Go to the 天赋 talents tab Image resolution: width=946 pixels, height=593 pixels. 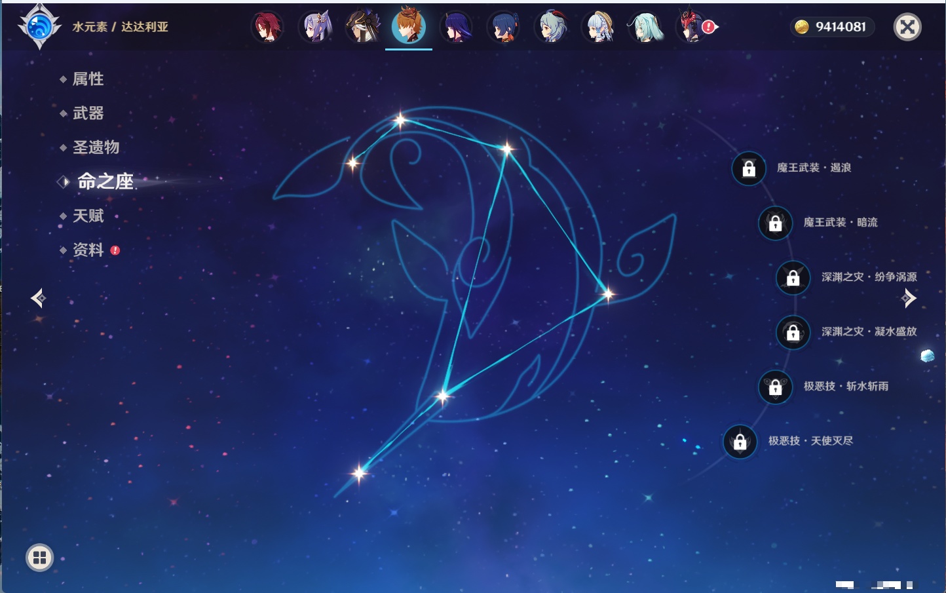coord(88,216)
